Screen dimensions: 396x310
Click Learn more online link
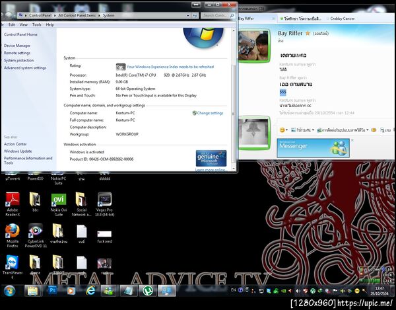pos(210,170)
